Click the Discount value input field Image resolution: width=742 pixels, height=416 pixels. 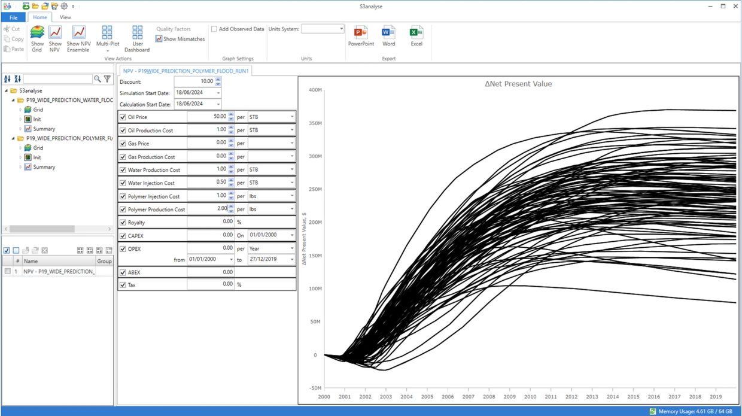click(x=194, y=81)
